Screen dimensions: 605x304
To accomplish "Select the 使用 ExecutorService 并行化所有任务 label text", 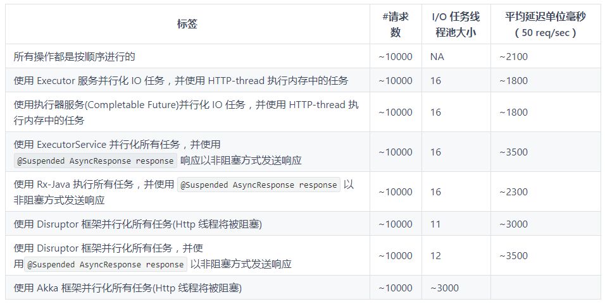I will [117, 145].
